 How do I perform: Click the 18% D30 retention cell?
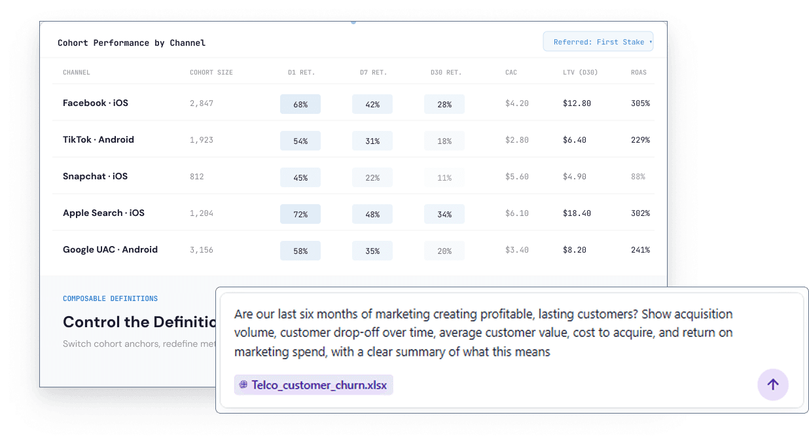[x=444, y=141]
